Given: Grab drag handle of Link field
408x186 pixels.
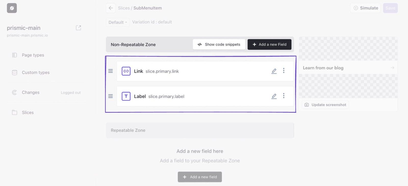Looking at the screenshot, I should pos(110,71).
